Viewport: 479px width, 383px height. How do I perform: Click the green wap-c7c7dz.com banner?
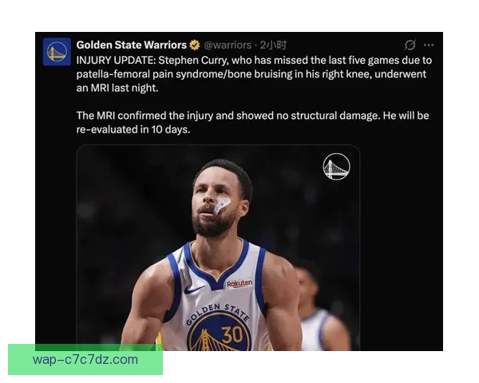click(x=85, y=360)
